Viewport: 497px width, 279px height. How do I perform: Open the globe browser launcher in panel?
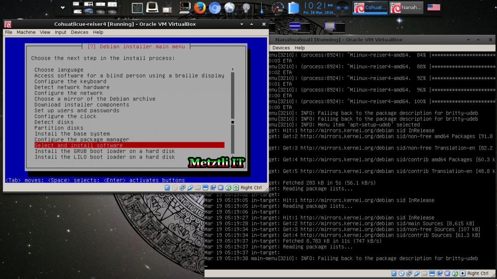230,8
